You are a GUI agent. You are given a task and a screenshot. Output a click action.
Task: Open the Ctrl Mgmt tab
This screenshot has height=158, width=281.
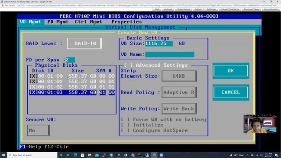pos(88,22)
